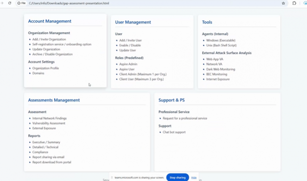Click the Support & PS heading
This screenshot has height=181, width=307.
[x=172, y=100]
